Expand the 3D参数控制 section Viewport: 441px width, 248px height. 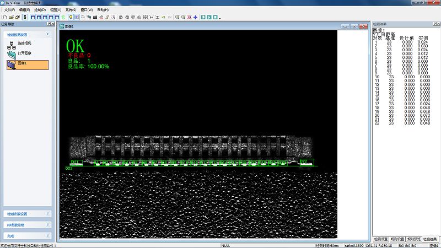47,225
